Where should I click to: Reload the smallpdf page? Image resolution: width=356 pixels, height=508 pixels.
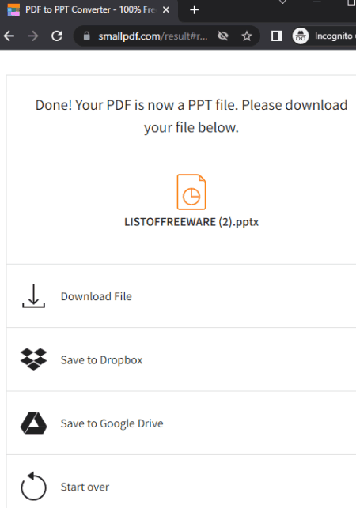point(57,36)
